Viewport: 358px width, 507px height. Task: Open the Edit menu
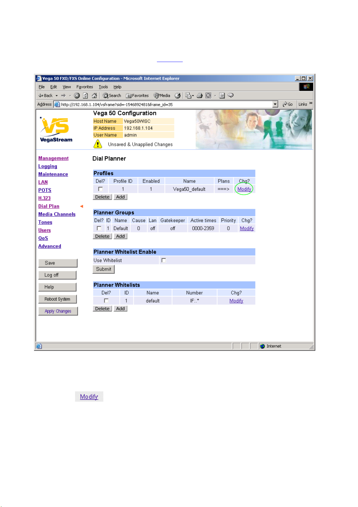(54, 87)
